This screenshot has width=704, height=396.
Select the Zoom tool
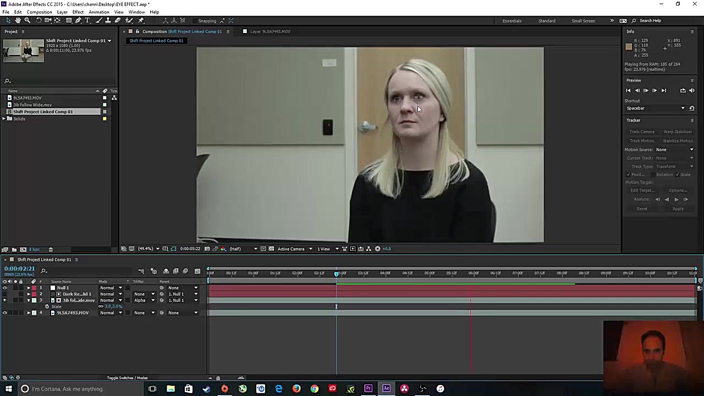pyautogui.click(x=26, y=20)
